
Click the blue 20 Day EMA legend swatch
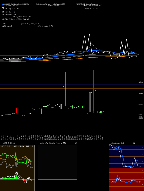click(x=3, y=5)
